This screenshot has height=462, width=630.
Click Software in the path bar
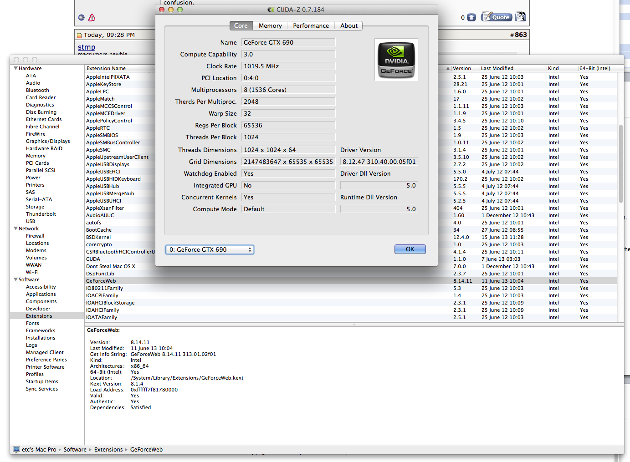pyautogui.click(x=75, y=449)
